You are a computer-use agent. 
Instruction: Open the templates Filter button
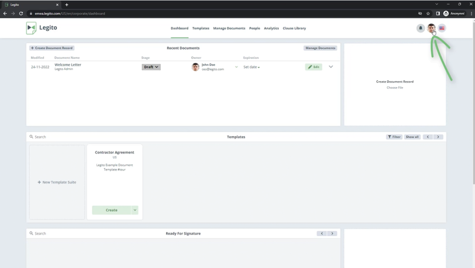point(394,137)
